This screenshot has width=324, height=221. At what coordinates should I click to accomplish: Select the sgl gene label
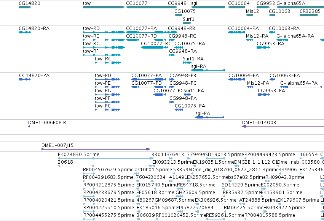194,3
